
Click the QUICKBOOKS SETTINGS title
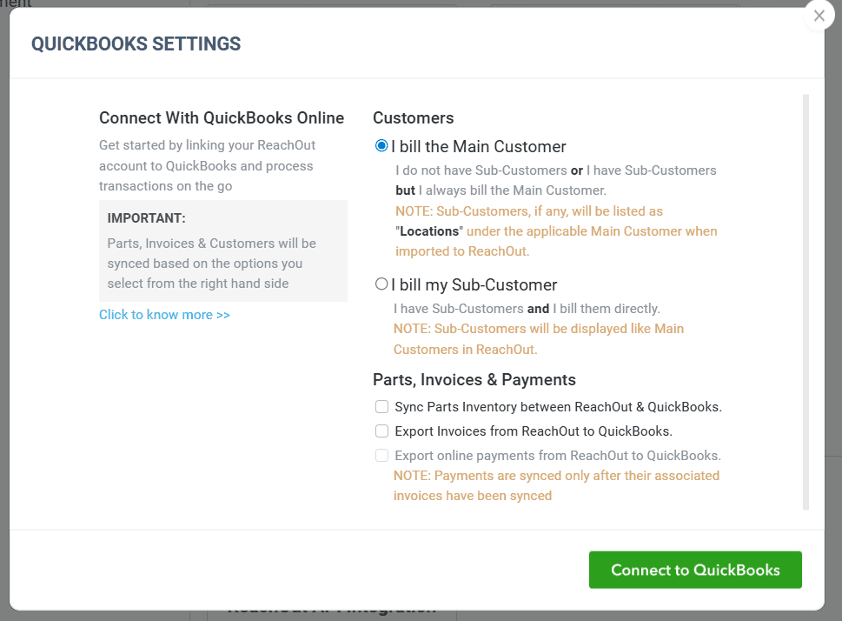pos(136,43)
